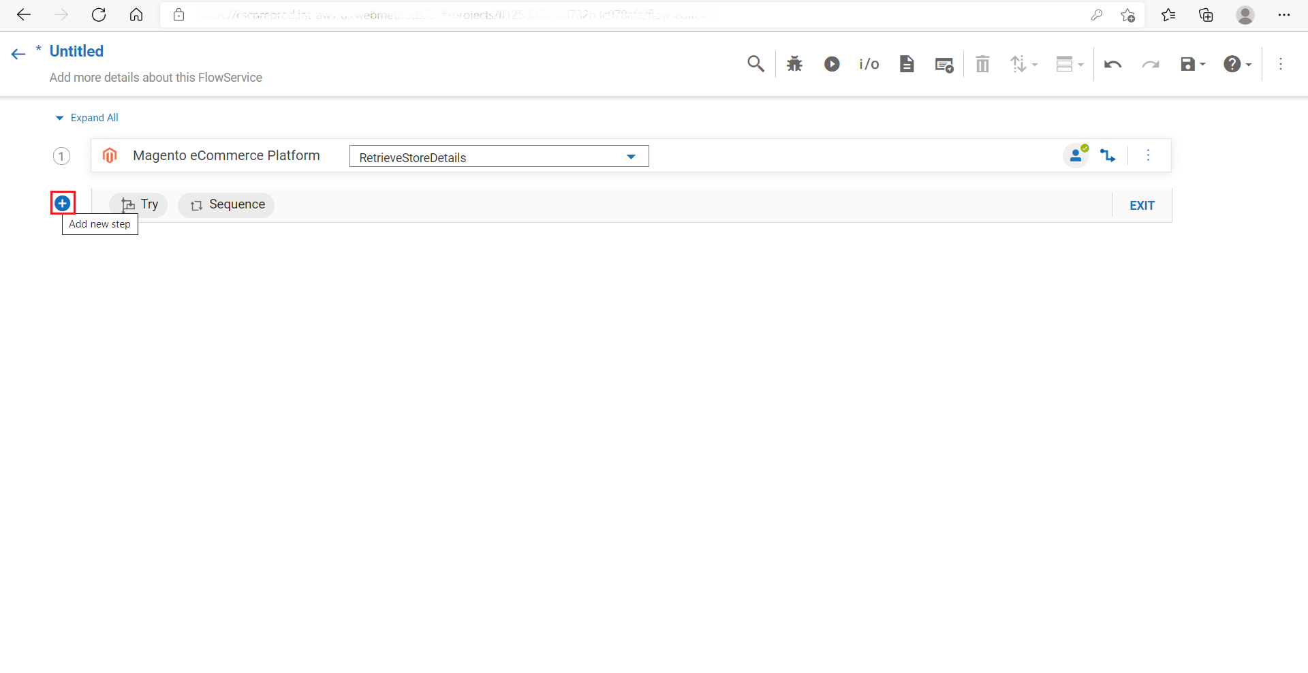Redo the last undone change
This screenshot has width=1308, height=673.
click(x=1151, y=64)
